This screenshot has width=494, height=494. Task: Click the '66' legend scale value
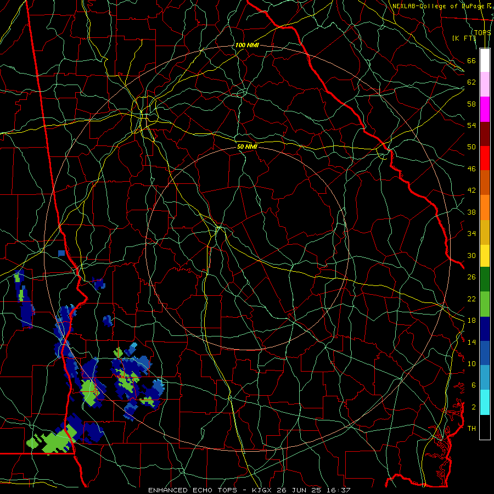tap(471, 60)
